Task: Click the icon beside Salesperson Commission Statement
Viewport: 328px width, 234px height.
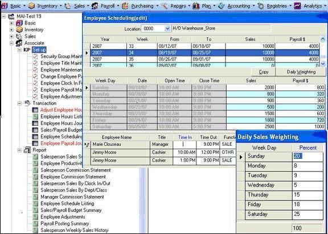Action: coord(35,170)
